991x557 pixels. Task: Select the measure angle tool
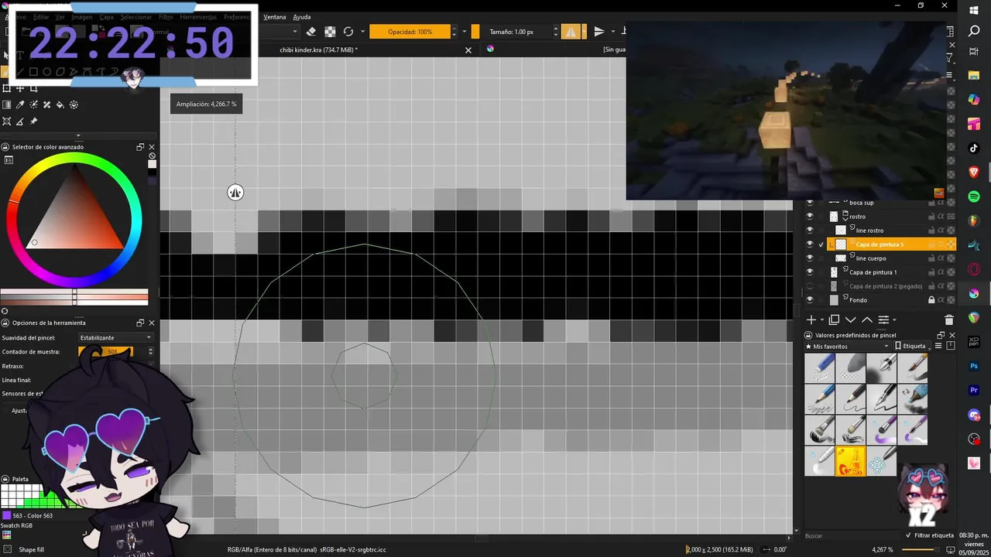[20, 121]
